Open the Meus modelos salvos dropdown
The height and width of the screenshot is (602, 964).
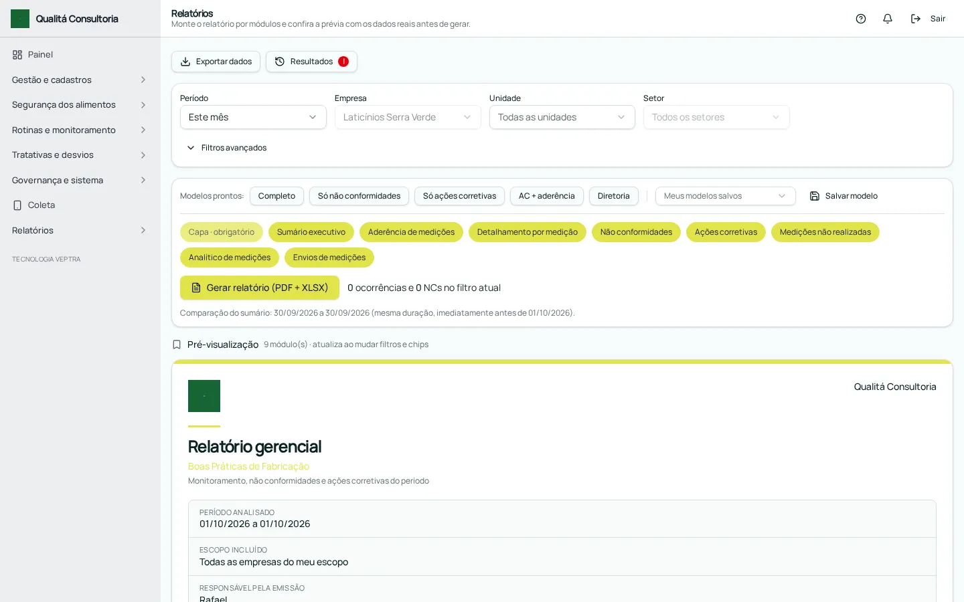pos(726,196)
